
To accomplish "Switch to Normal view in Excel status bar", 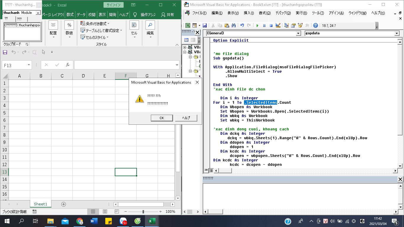I will tap(93, 212).
